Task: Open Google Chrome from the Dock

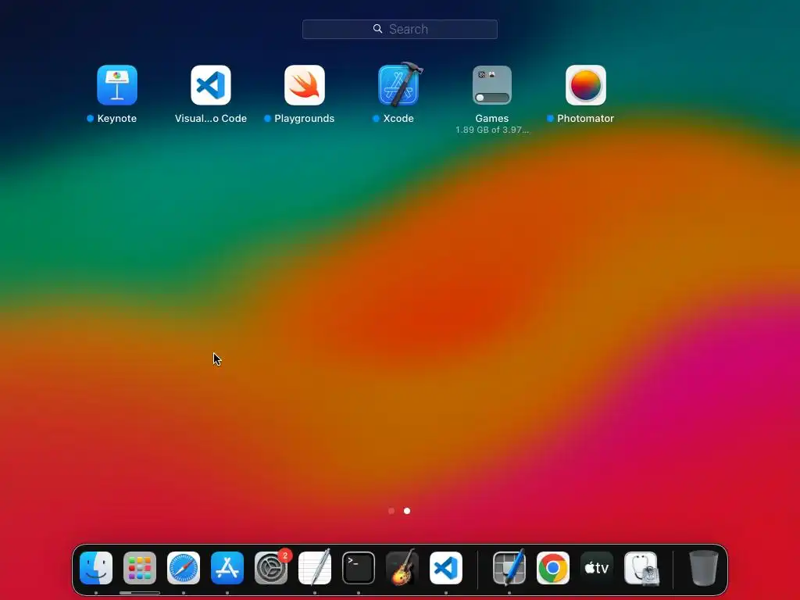Action: point(553,568)
